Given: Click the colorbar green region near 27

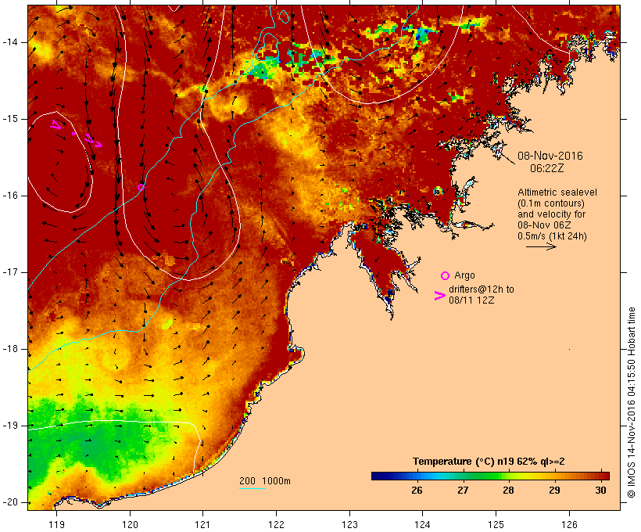Looking at the screenshot, I should pos(464,476).
